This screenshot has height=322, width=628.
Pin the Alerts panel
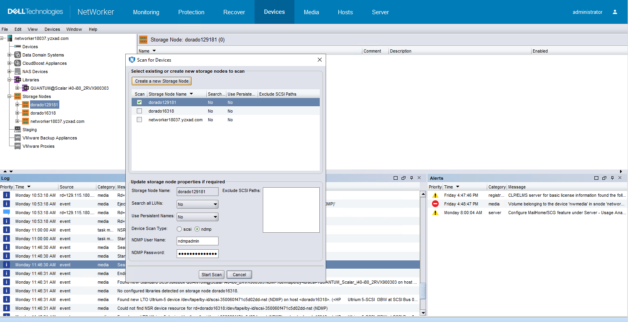point(612,178)
